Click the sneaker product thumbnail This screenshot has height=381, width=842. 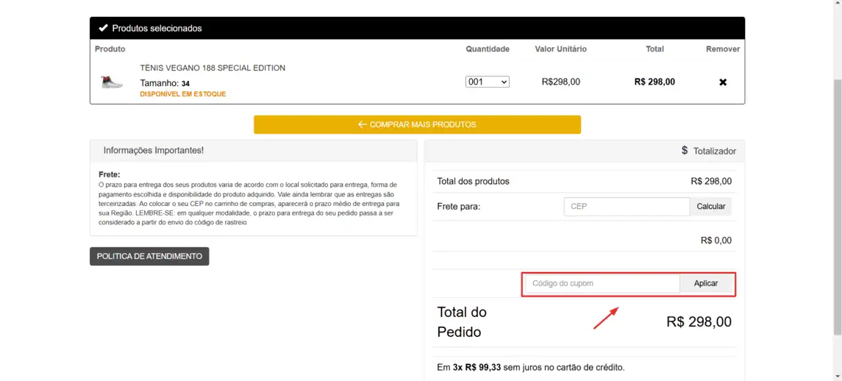(x=112, y=82)
